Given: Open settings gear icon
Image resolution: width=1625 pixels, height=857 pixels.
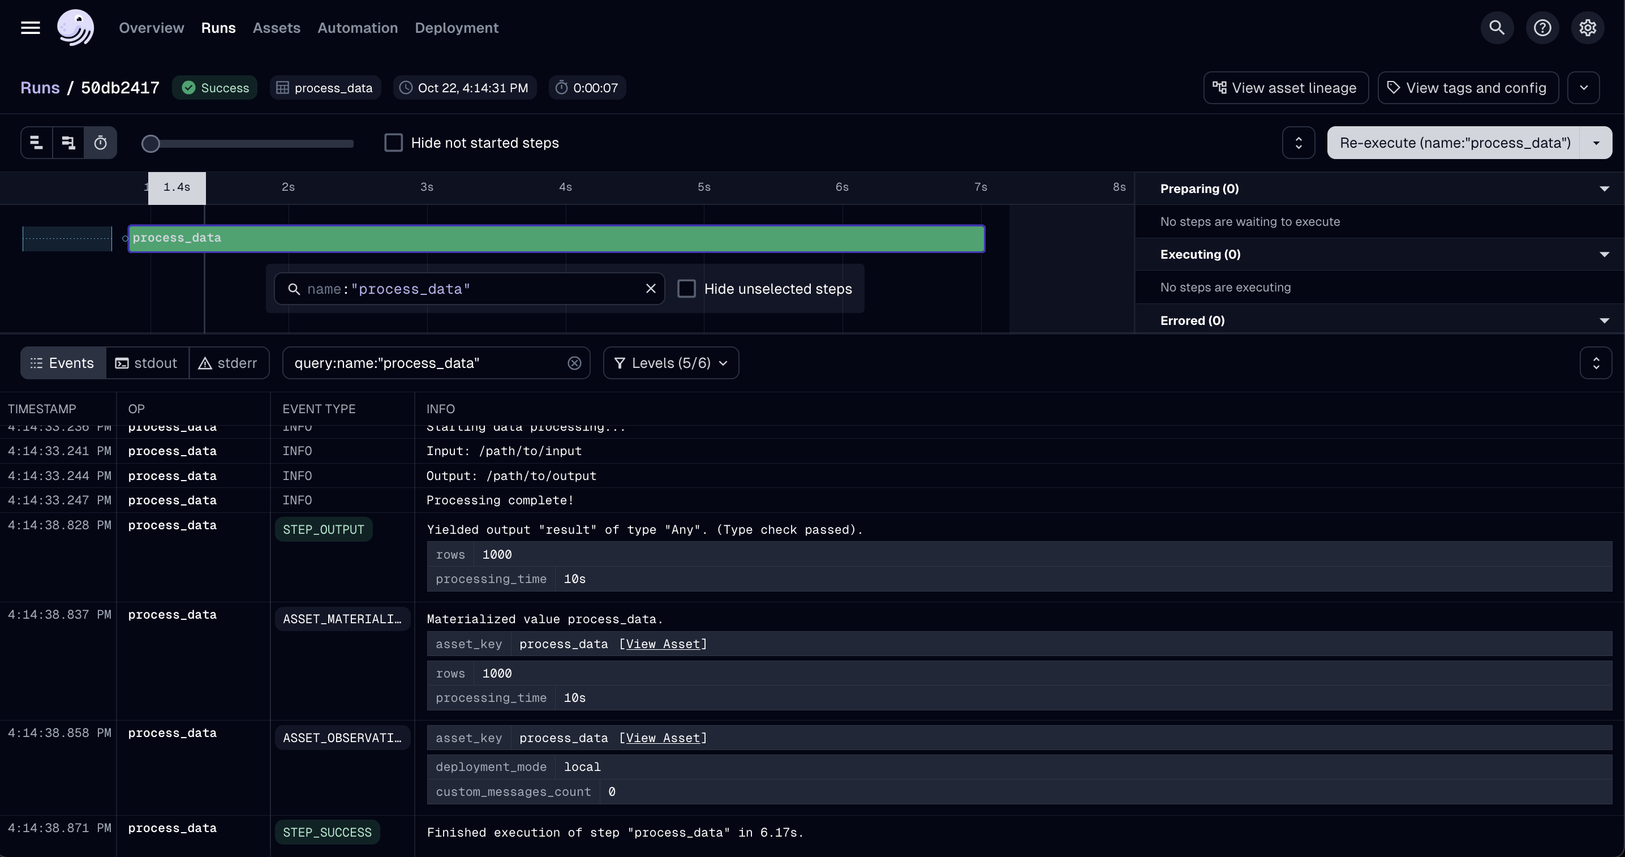Looking at the screenshot, I should 1587,28.
